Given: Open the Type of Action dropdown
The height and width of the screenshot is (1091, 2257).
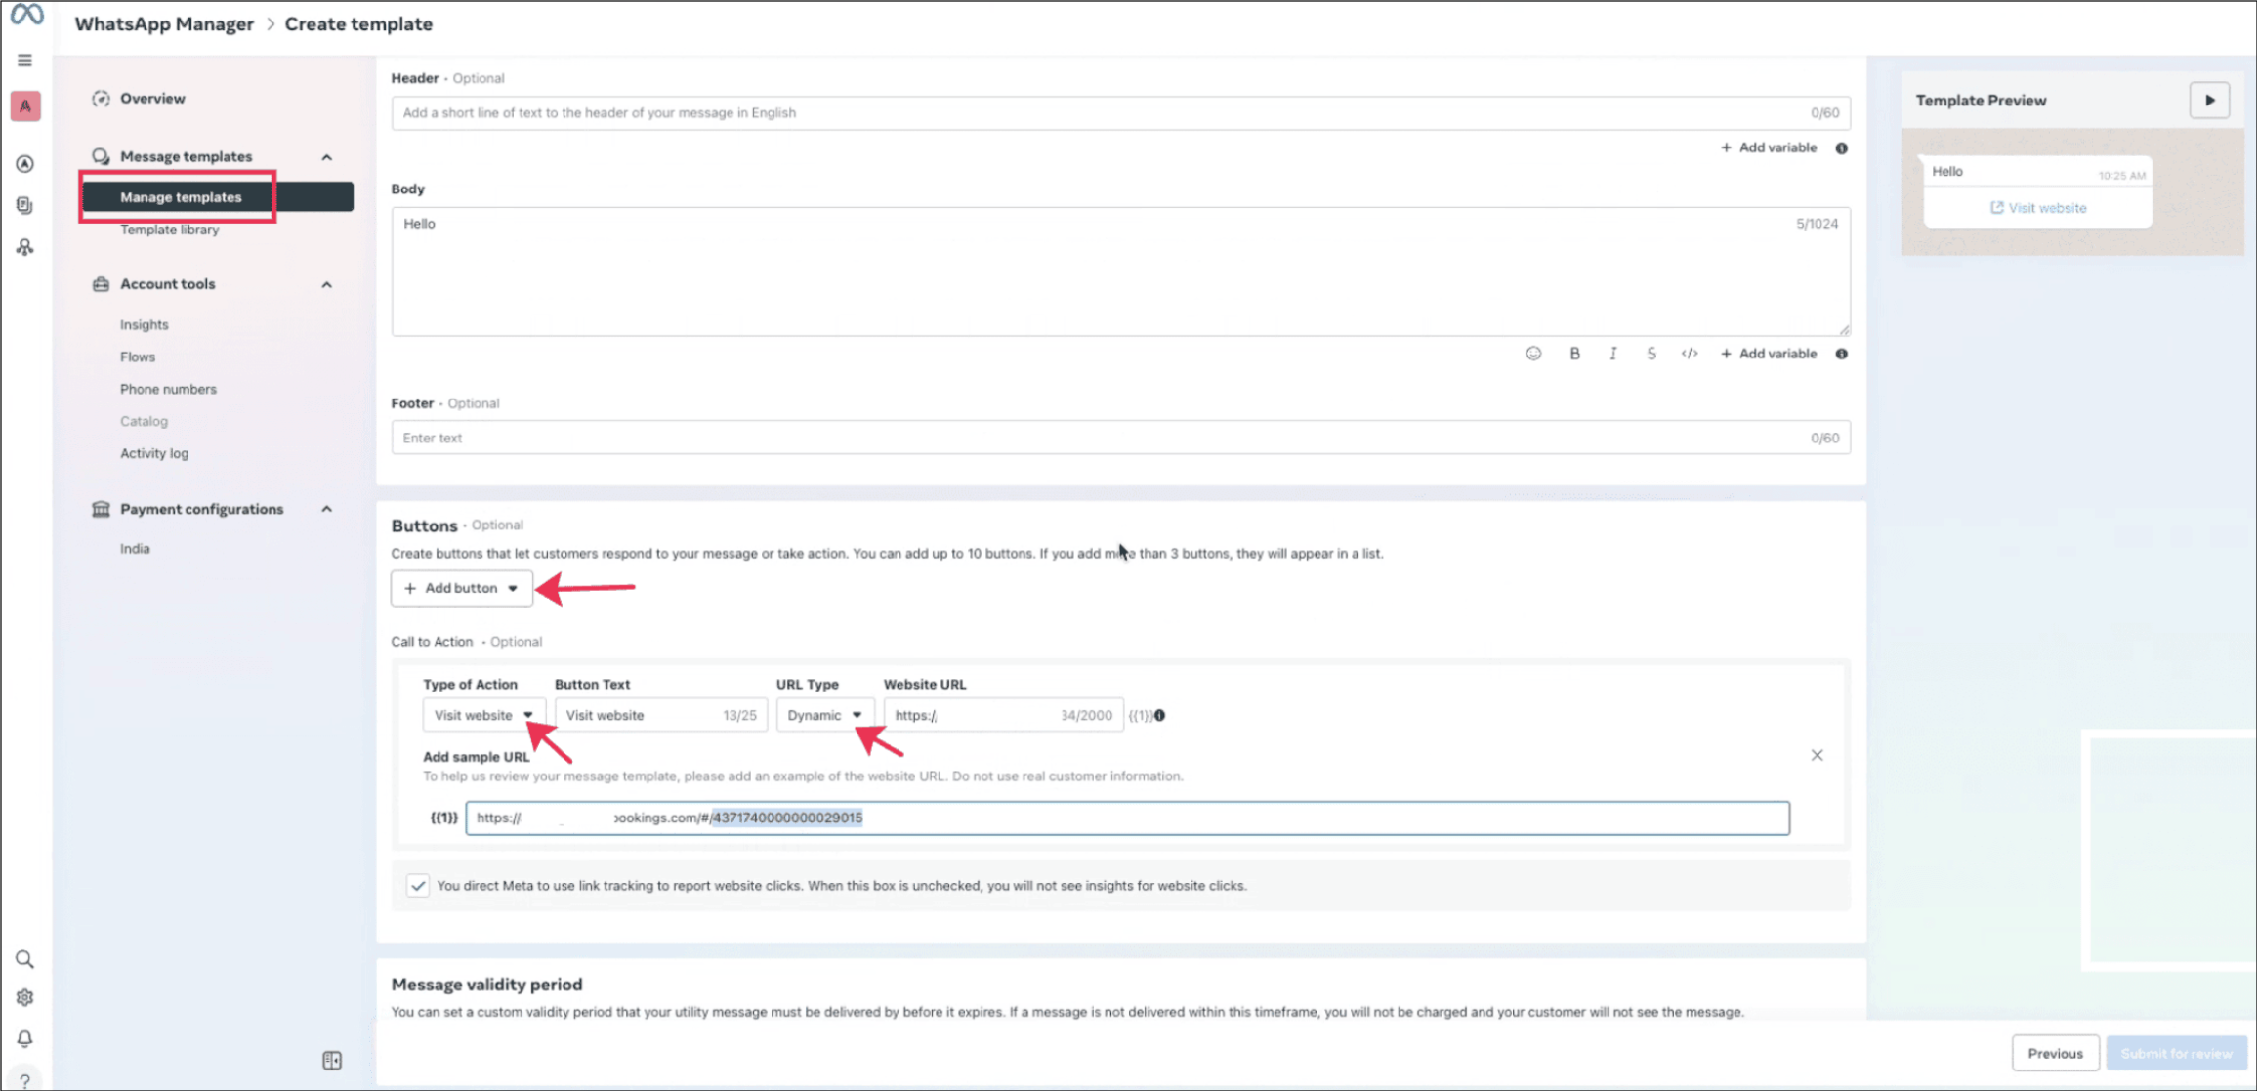Looking at the screenshot, I should [482, 715].
